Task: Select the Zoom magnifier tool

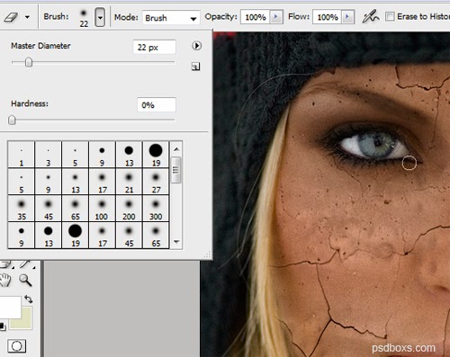Action: tap(25, 281)
